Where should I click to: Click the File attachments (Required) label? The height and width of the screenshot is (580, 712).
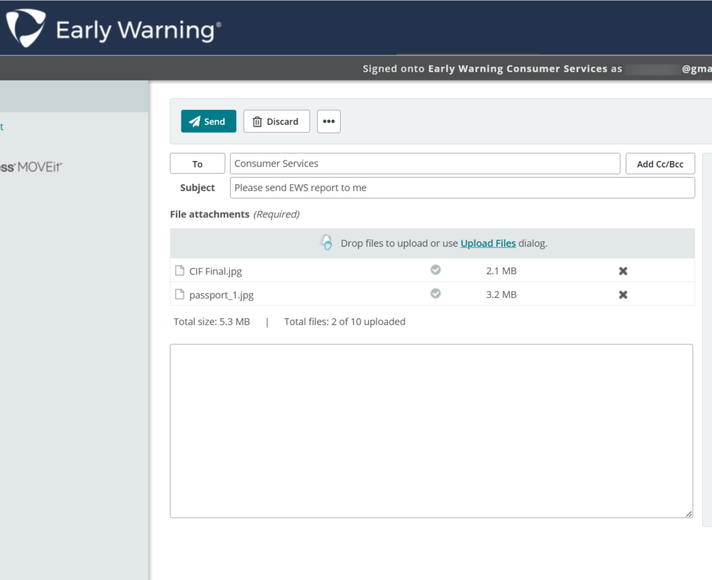tap(235, 214)
